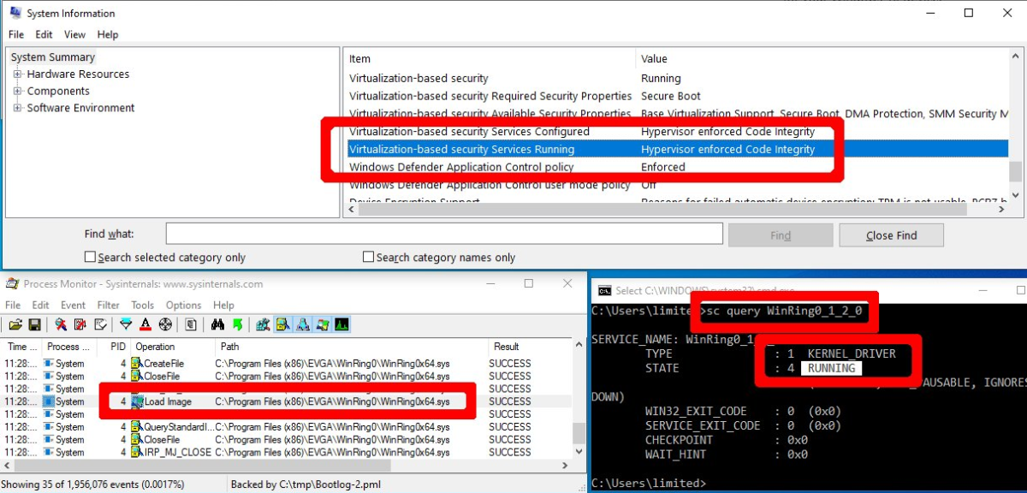The width and height of the screenshot is (1027, 493).
Task: Open a saved log in Process Monitor
Action: 15,325
